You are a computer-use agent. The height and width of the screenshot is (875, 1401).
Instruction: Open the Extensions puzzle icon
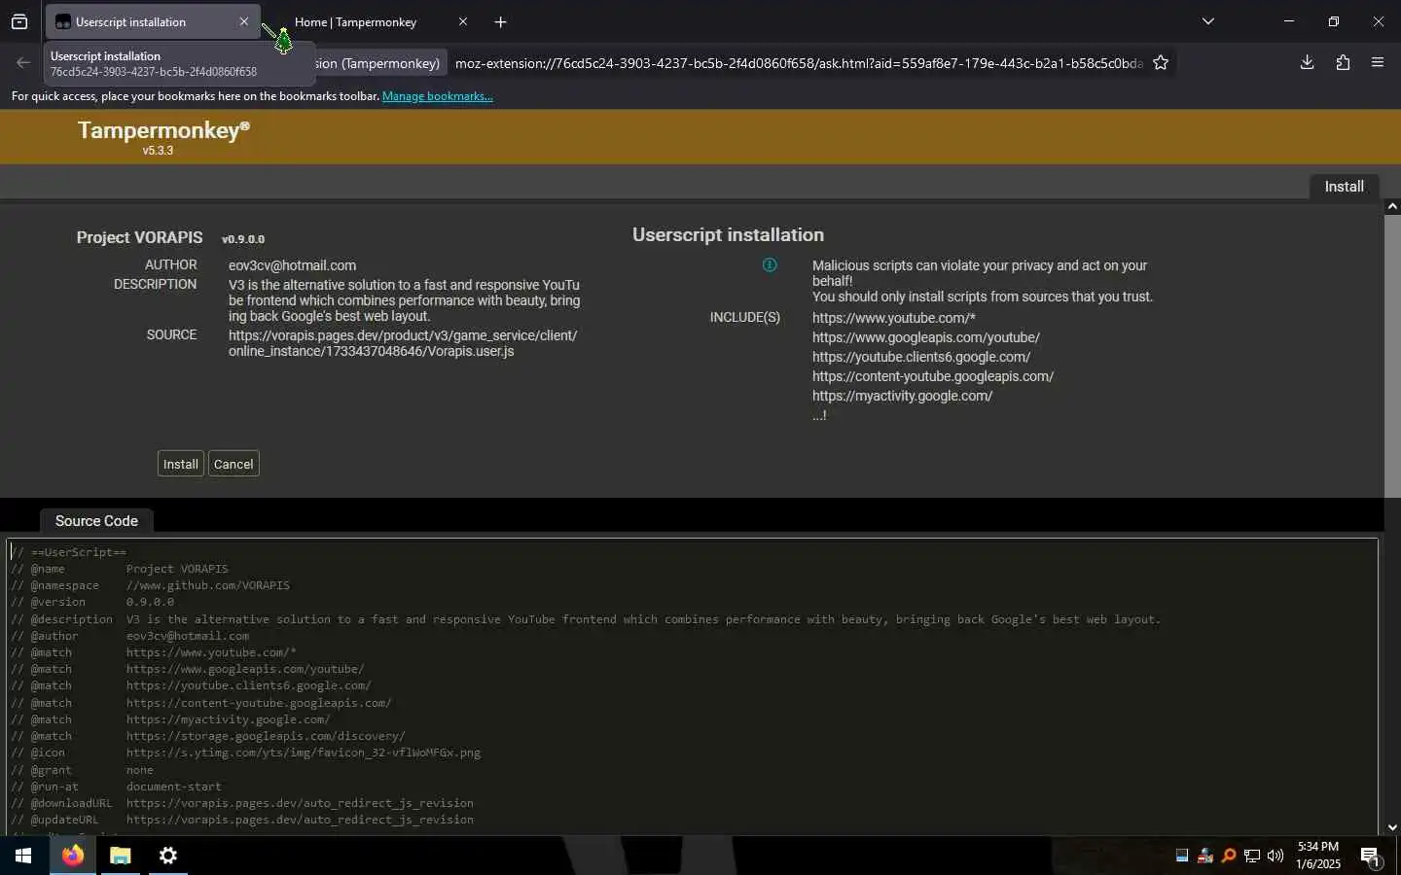[x=1343, y=63]
